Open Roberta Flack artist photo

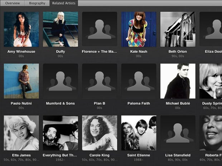click(211, 133)
